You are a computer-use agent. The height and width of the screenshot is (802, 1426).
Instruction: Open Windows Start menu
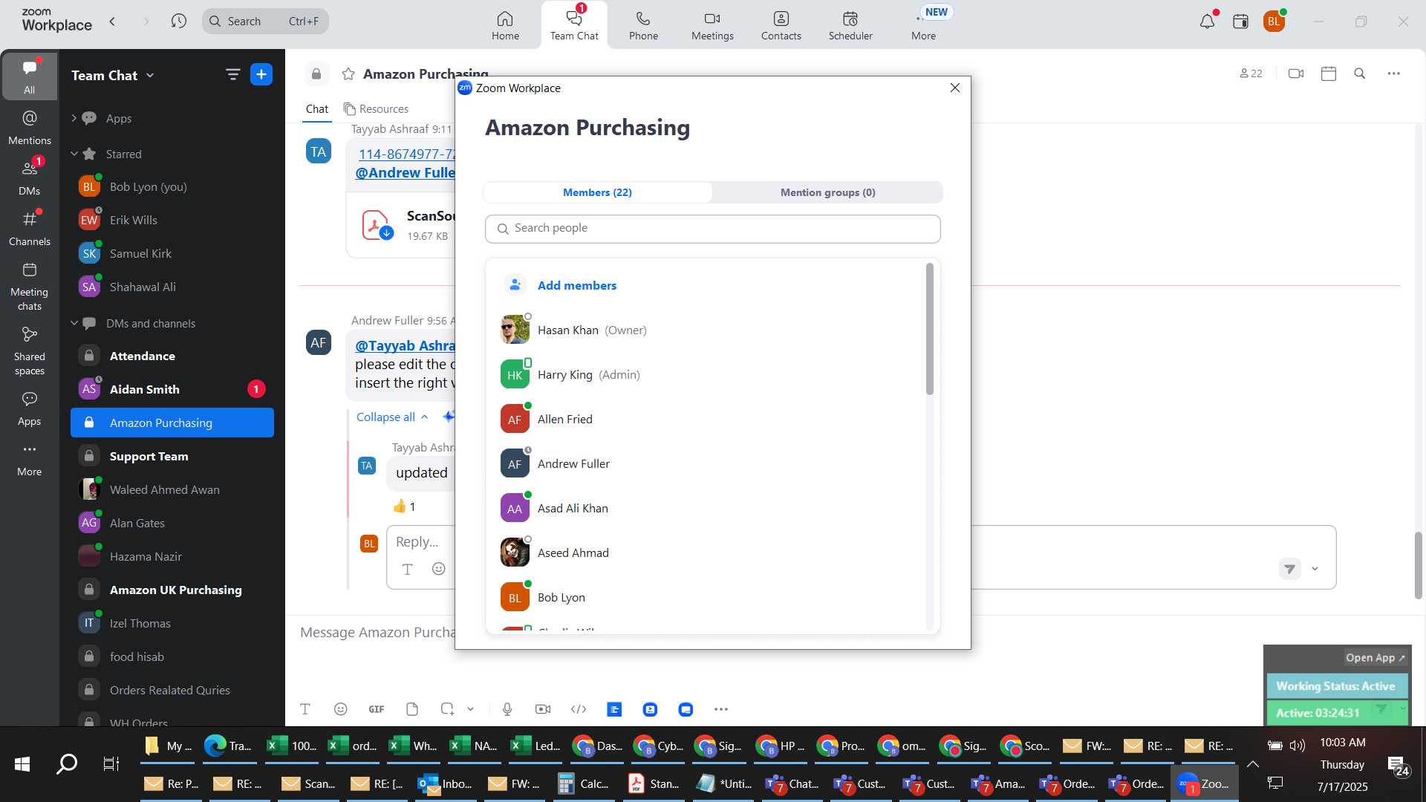(22, 763)
